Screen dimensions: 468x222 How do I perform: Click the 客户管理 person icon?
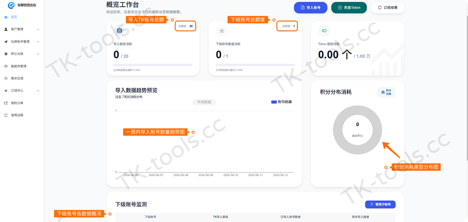pyautogui.click(x=6, y=29)
